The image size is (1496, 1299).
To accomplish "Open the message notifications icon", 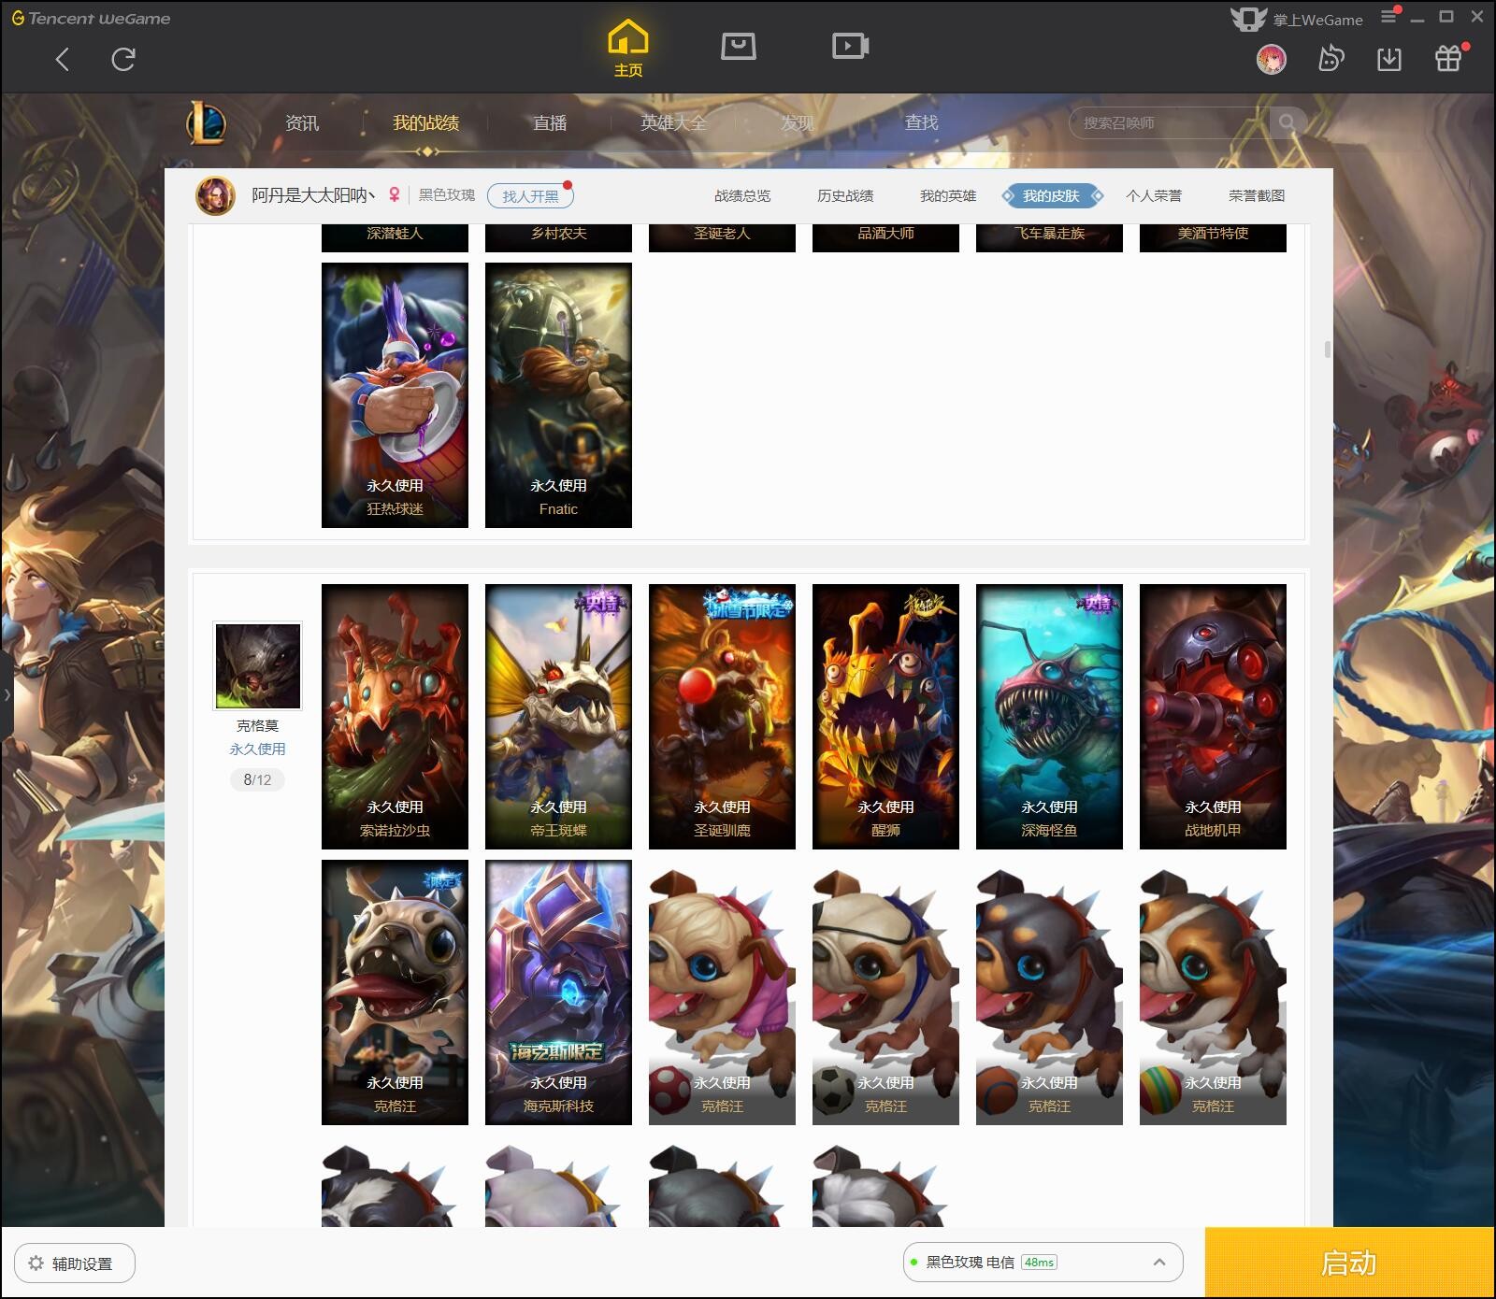I will [x=1331, y=59].
